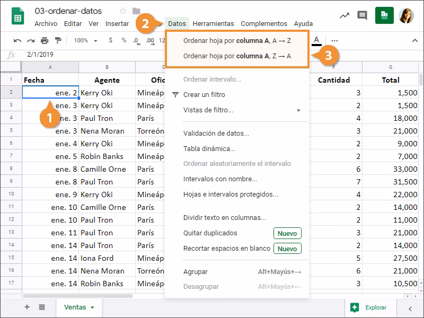
Task: Click the Explorar button
Action: pos(370,307)
